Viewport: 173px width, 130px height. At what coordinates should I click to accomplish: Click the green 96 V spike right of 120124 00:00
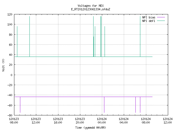pos(105,41)
